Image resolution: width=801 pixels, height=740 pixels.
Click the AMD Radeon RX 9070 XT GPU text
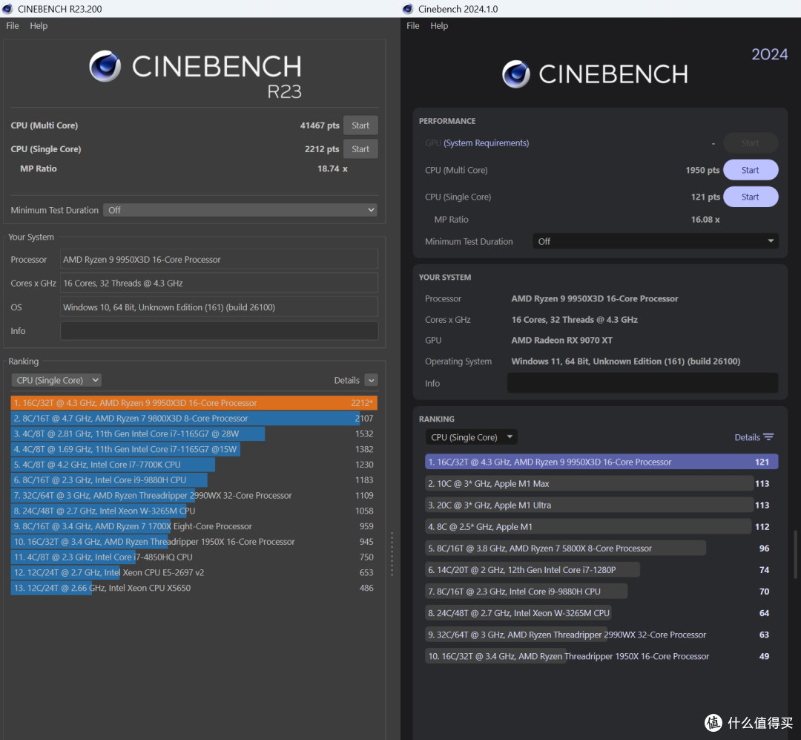point(562,340)
